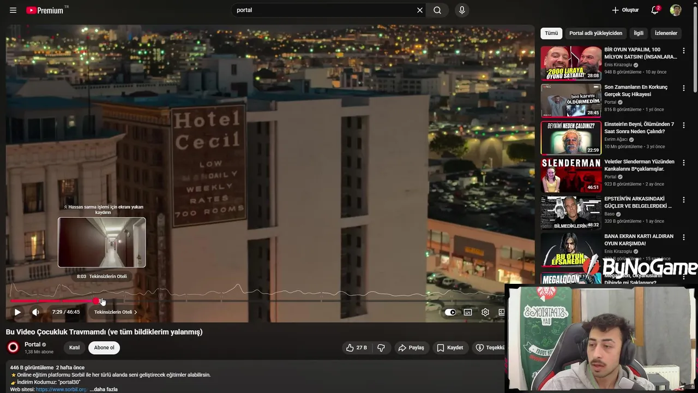Open the Paylaş share dialog
This screenshot has height=393, width=698.
click(411, 348)
